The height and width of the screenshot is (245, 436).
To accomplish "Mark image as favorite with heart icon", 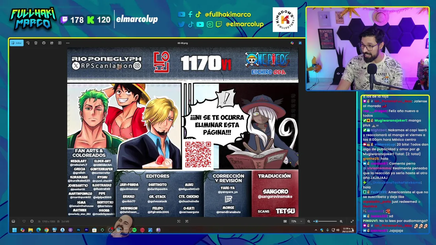I will click(24, 221).
